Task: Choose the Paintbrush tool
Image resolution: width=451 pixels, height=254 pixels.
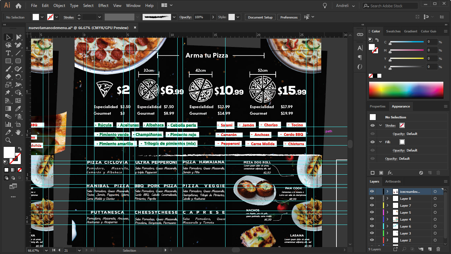Action: coord(8,69)
